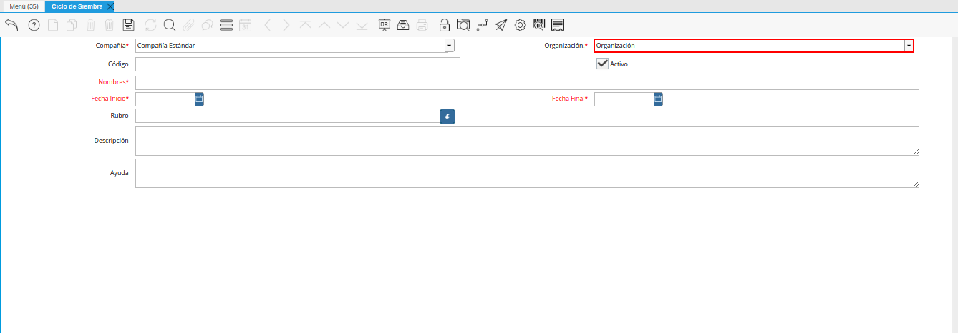Open the Chat bubbles icon

pos(207,25)
